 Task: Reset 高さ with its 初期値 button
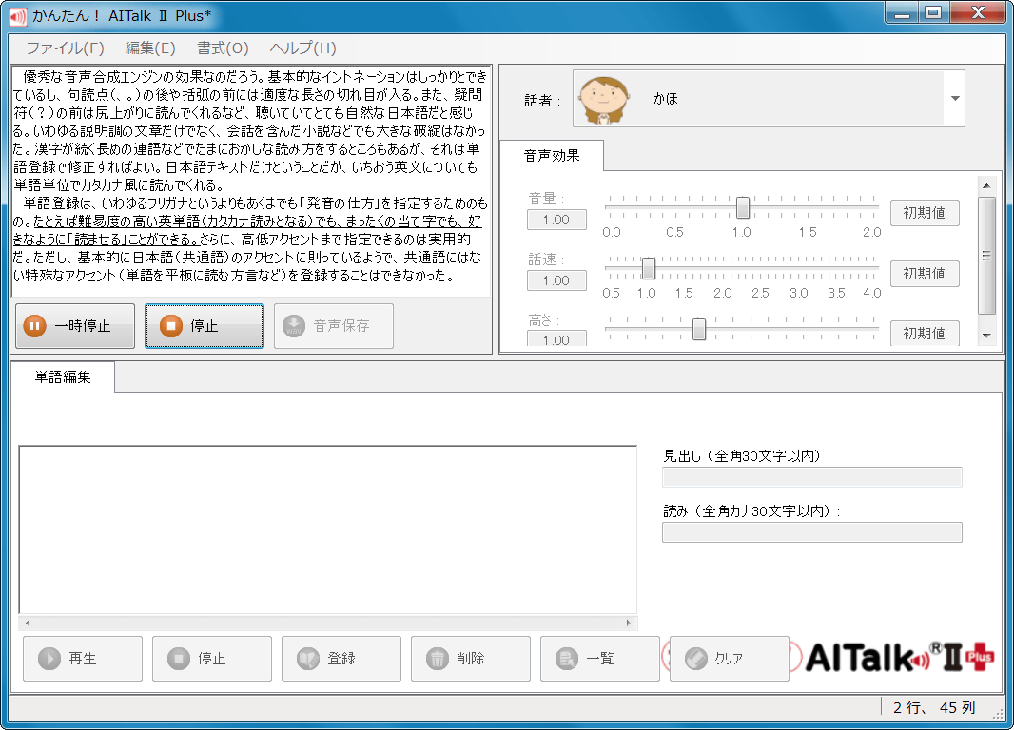(925, 334)
